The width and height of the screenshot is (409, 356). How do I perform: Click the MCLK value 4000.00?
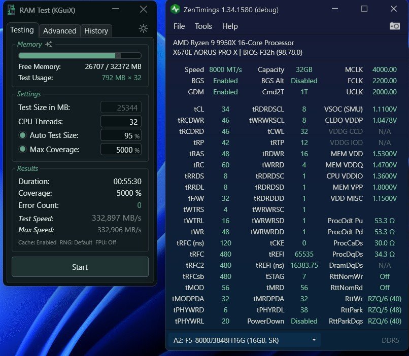[385, 69]
